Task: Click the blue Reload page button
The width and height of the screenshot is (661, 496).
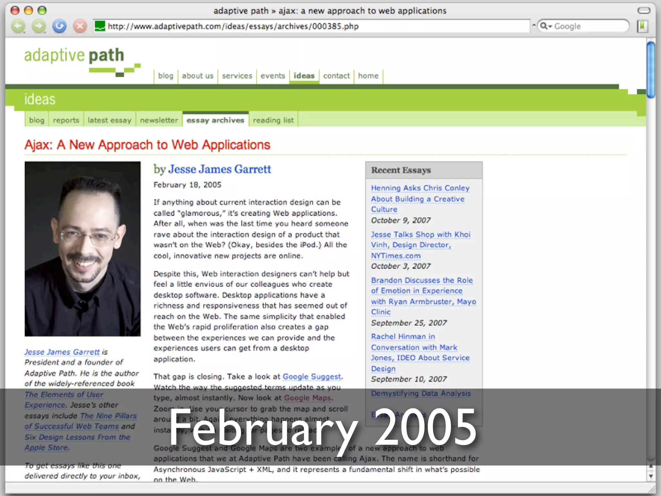Action: click(x=59, y=26)
